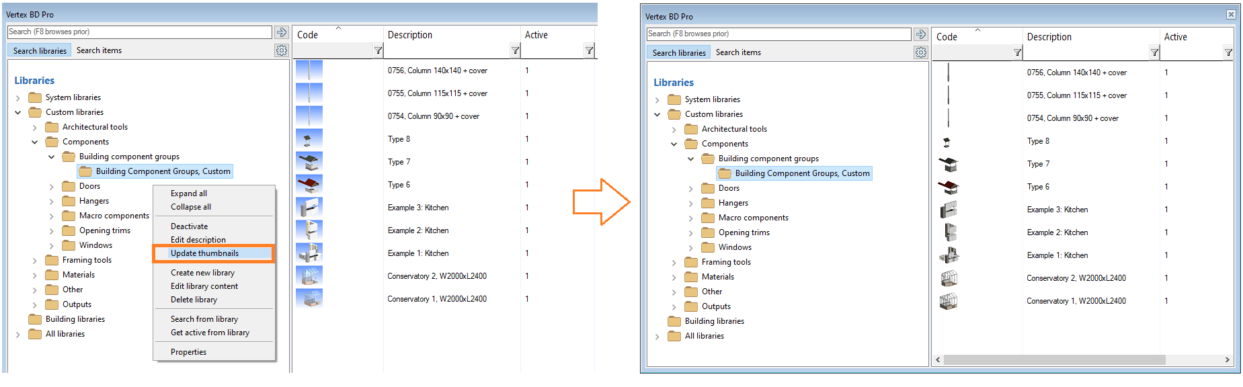Switch to Search items tab in right window
The height and width of the screenshot is (387, 1243).
(x=738, y=52)
